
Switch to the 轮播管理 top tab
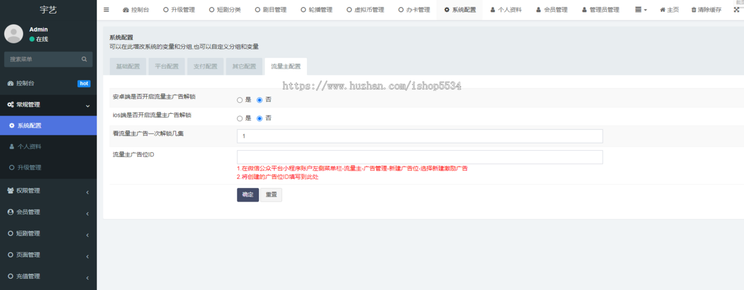[x=316, y=10]
